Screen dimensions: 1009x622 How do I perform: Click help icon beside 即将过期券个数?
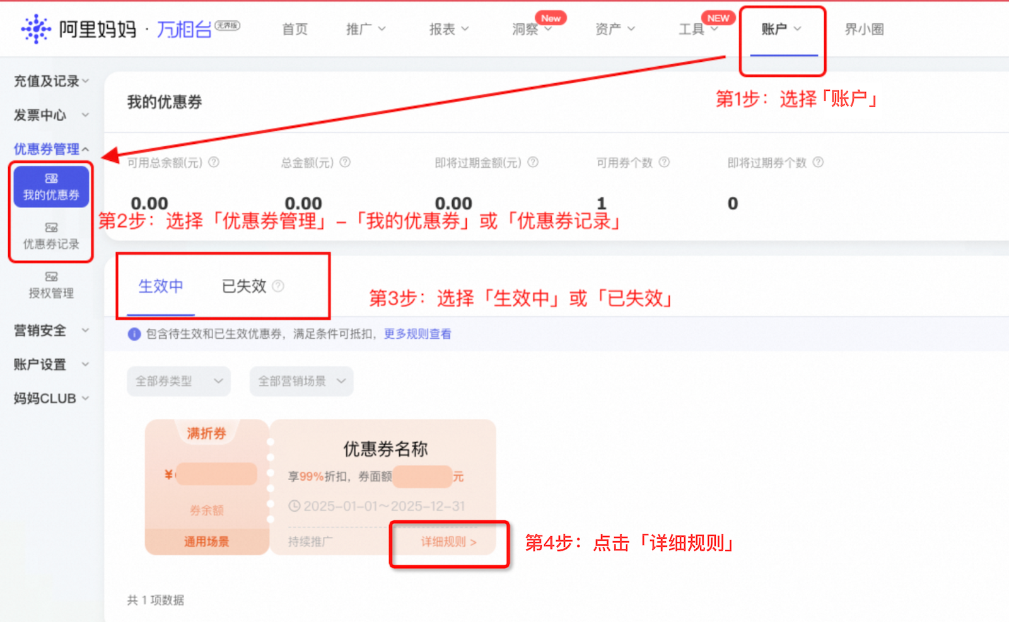[818, 162]
